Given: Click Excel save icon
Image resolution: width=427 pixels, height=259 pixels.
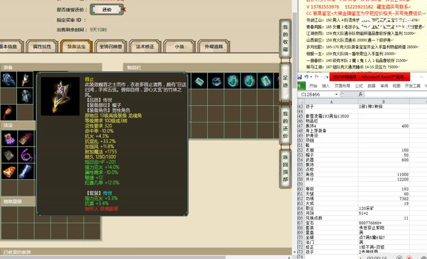Looking at the screenshot, I should point(300,77).
